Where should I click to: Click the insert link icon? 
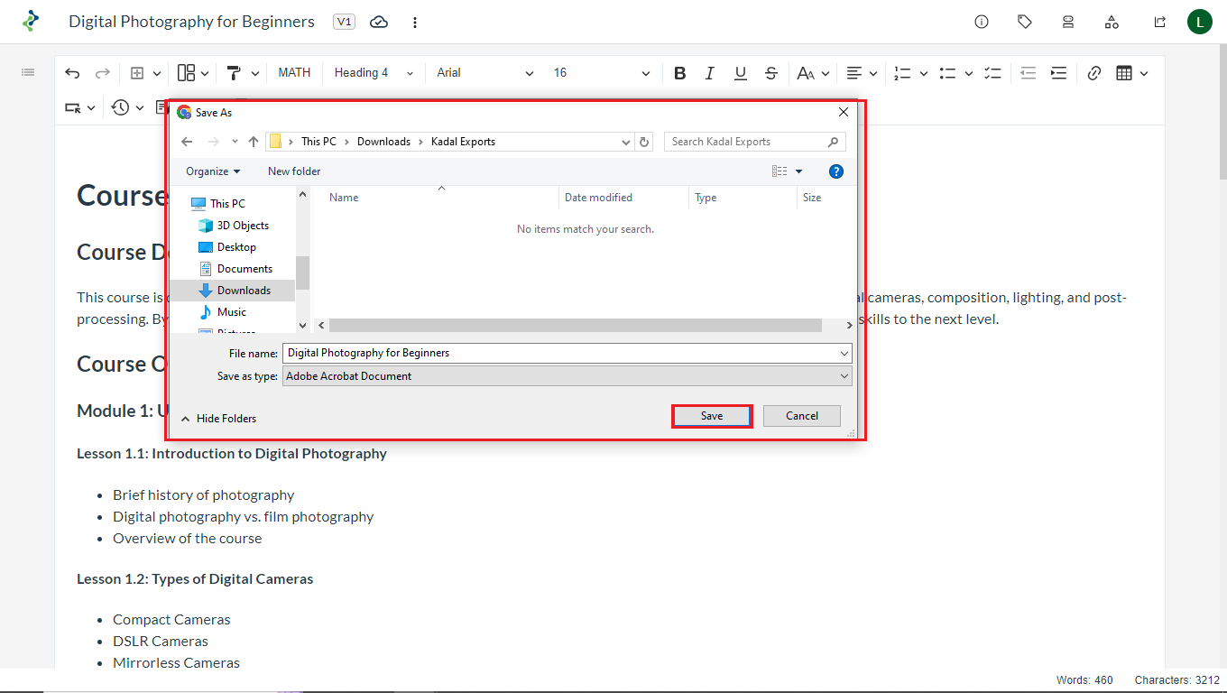click(x=1094, y=73)
